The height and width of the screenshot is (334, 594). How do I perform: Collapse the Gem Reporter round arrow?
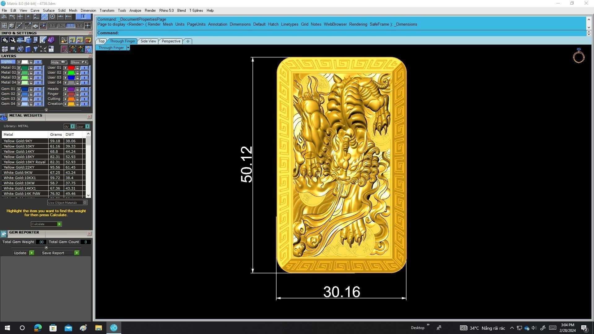coord(46,247)
